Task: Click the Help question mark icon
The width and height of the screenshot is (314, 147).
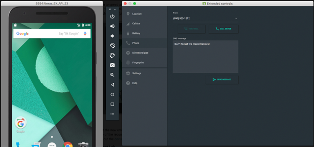Action: (128, 83)
